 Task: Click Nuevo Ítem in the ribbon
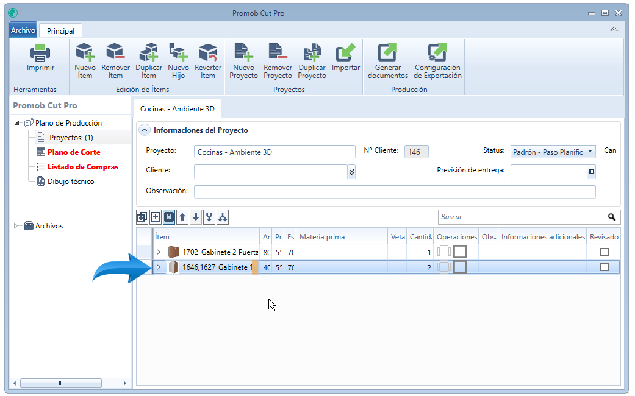[x=85, y=61]
